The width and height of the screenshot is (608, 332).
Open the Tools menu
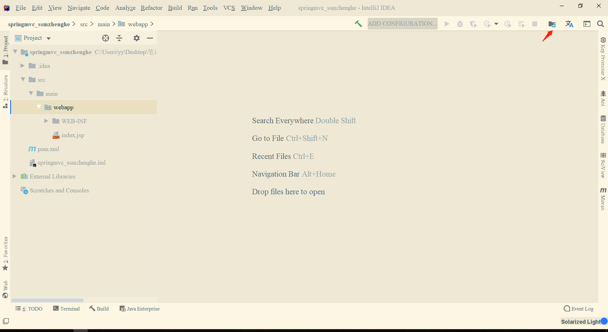pyautogui.click(x=210, y=8)
